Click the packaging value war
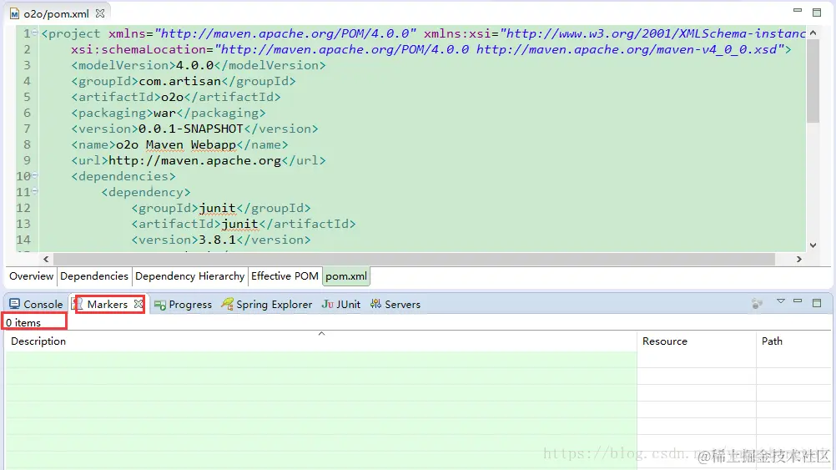The width and height of the screenshot is (836, 470). tap(164, 113)
